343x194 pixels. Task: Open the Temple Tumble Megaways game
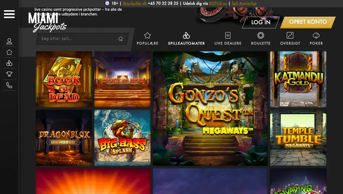298,138
